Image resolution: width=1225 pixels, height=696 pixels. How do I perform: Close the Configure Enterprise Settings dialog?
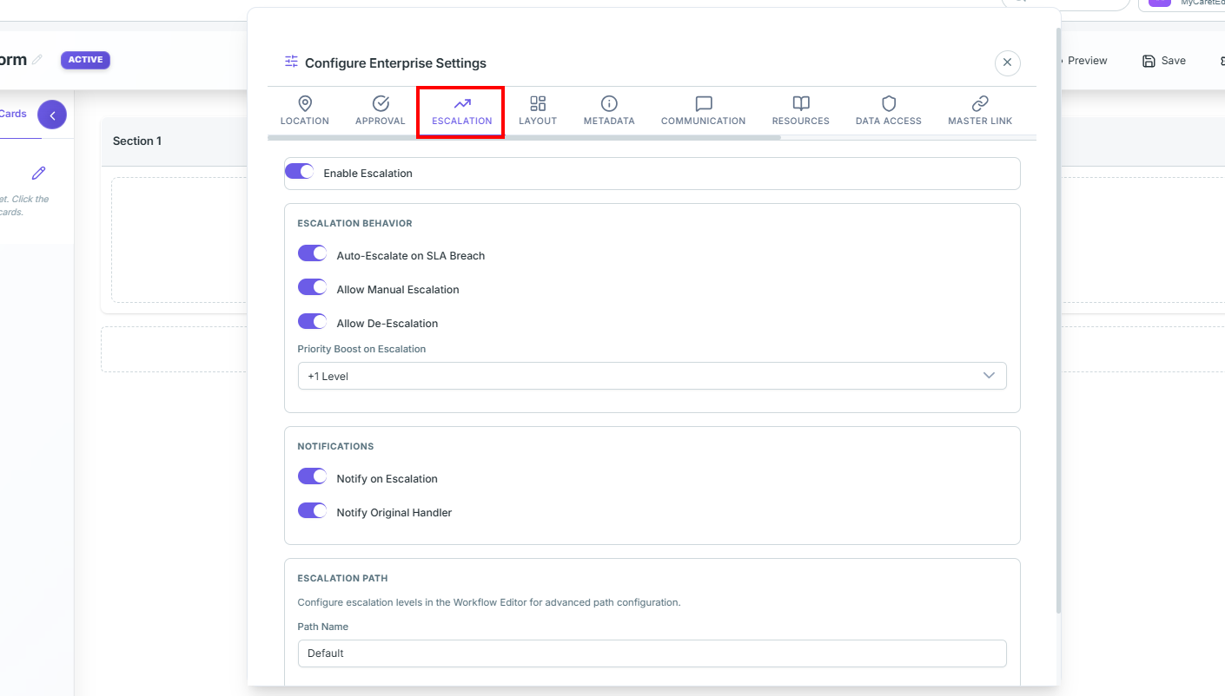pyautogui.click(x=1007, y=62)
